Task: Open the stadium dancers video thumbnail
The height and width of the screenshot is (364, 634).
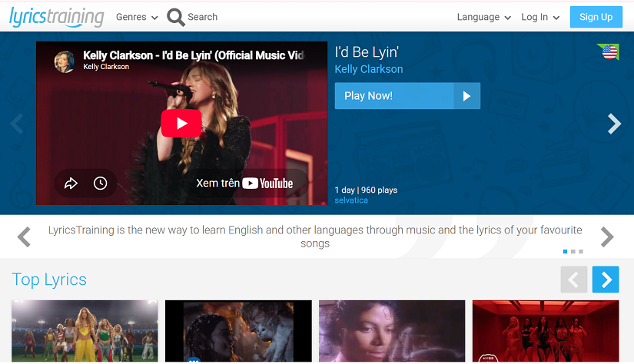Action: click(85, 331)
